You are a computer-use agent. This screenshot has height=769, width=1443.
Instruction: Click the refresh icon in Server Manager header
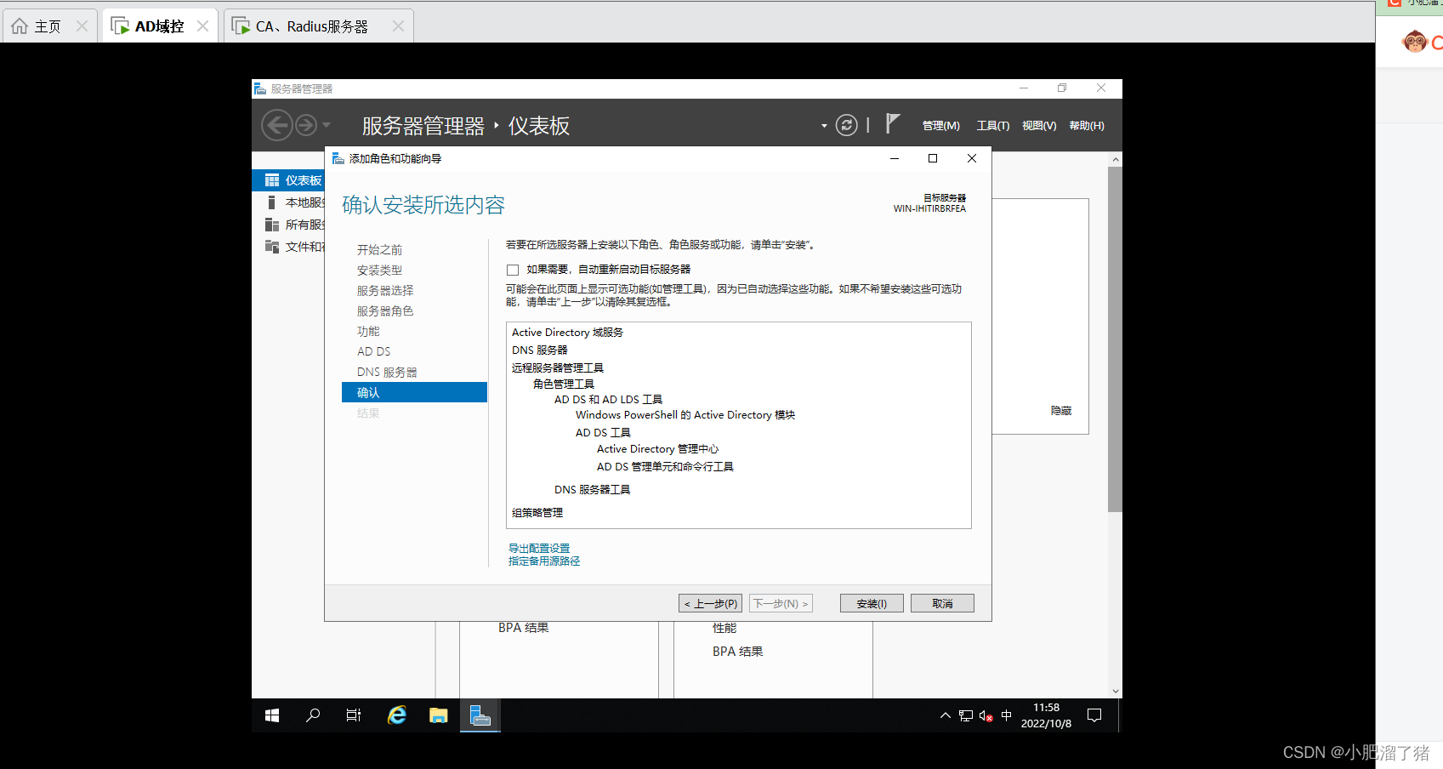click(846, 125)
